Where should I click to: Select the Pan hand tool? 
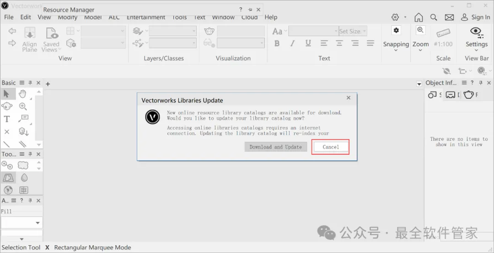22,94
